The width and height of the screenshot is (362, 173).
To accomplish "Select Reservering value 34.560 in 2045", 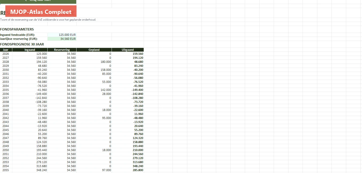I will click(62, 130).
